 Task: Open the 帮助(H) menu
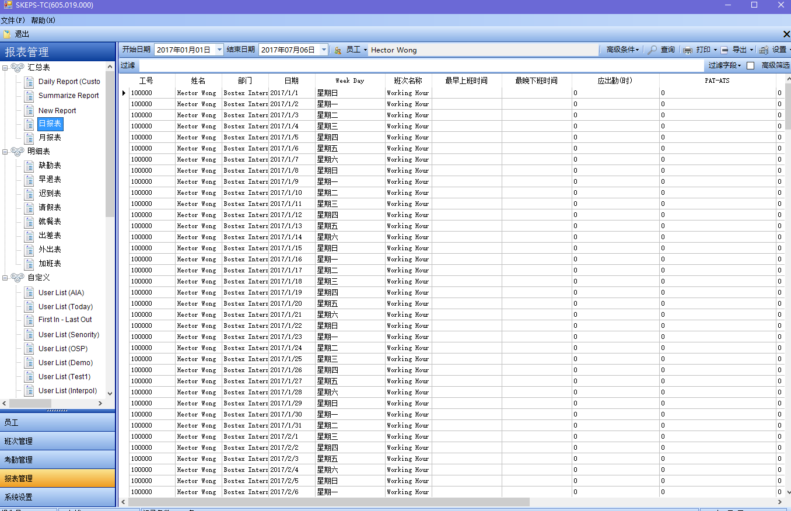[43, 20]
